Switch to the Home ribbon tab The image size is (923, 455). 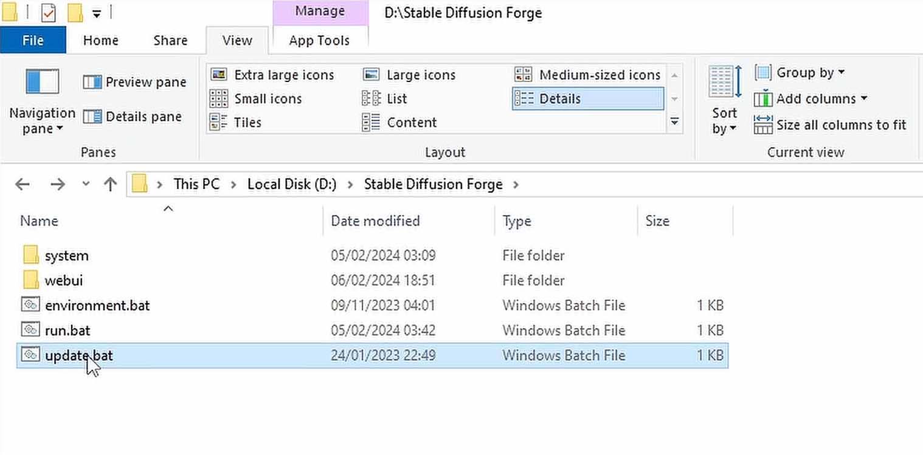(100, 40)
